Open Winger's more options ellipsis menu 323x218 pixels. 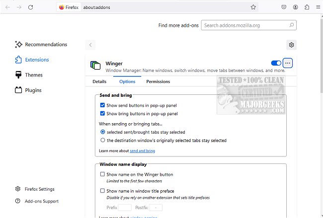(288, 63)
